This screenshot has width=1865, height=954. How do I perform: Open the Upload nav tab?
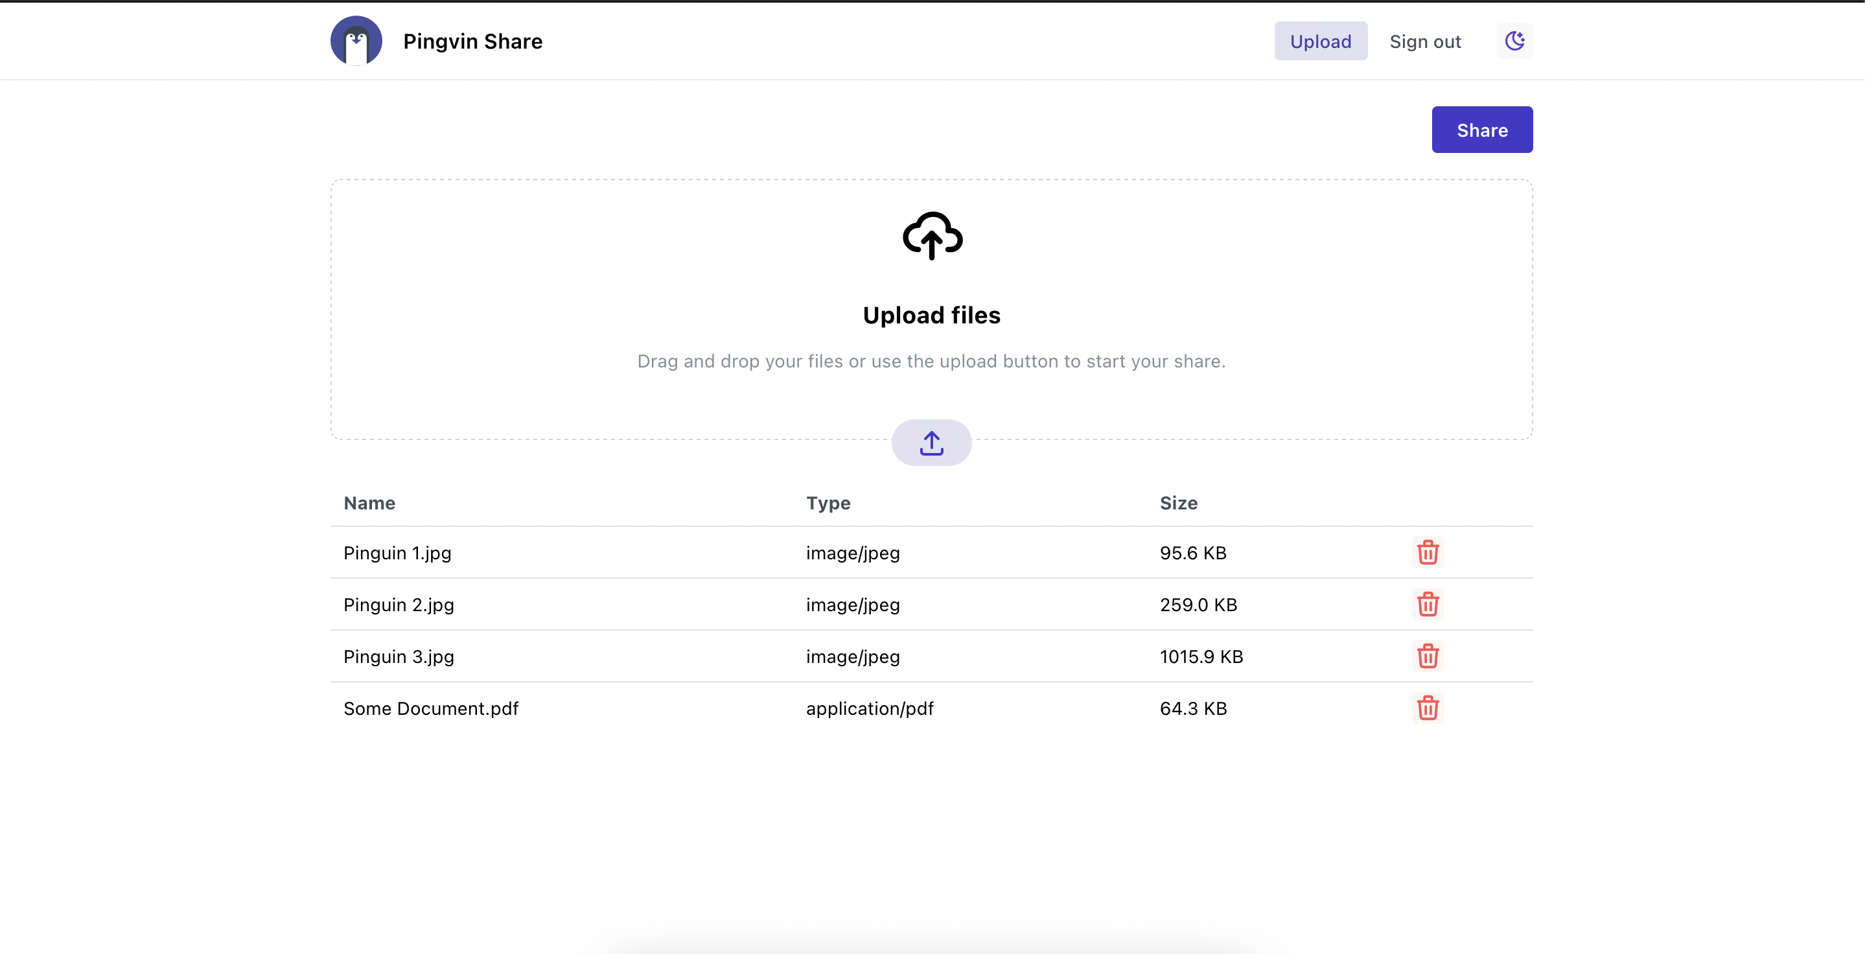click(x=1320, y=41)
